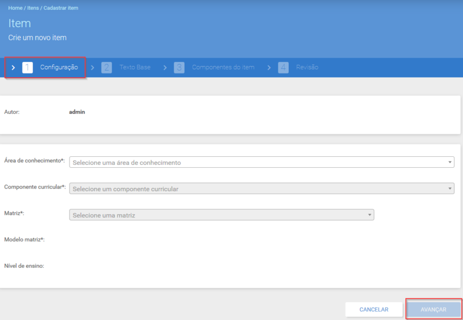Open the Componente curricular dropdown arrow

coord(450,188)
